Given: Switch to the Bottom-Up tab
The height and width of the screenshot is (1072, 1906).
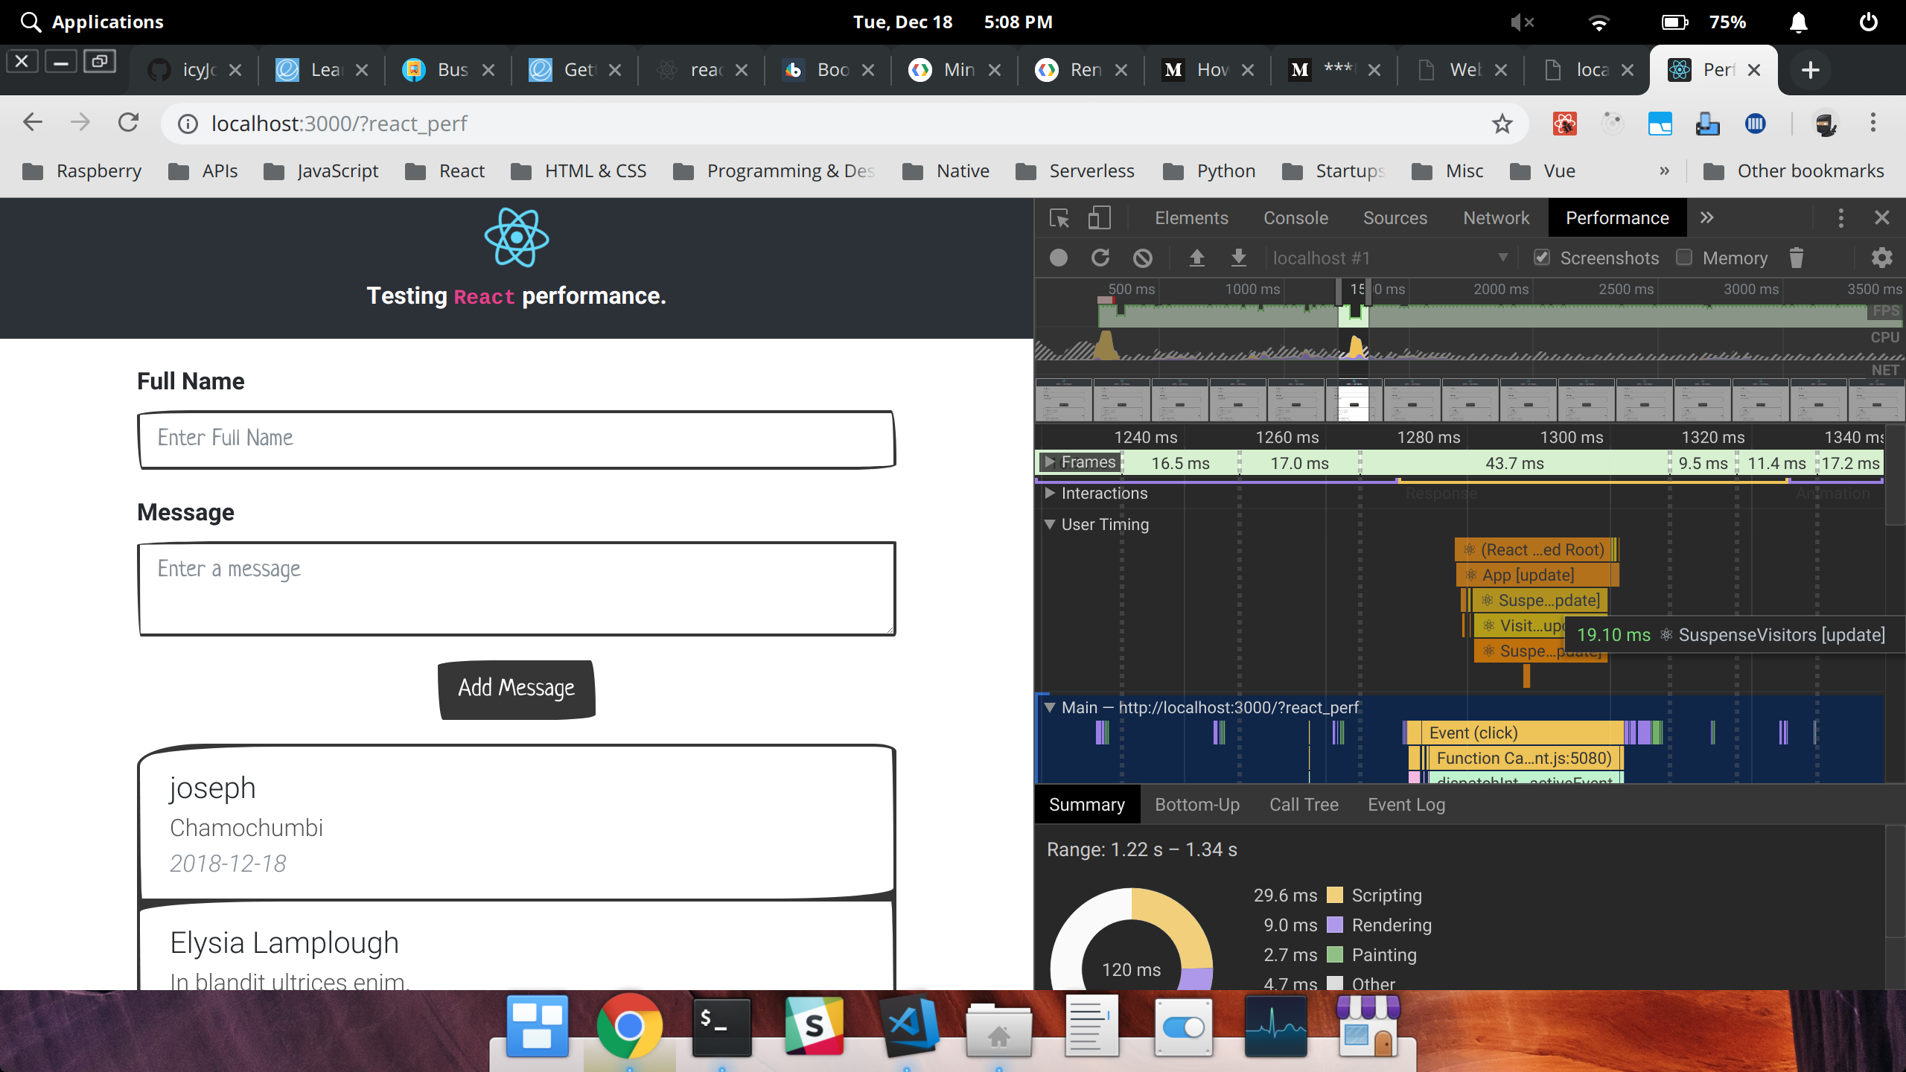Looking at the screenshot, I should [1196, 805].
